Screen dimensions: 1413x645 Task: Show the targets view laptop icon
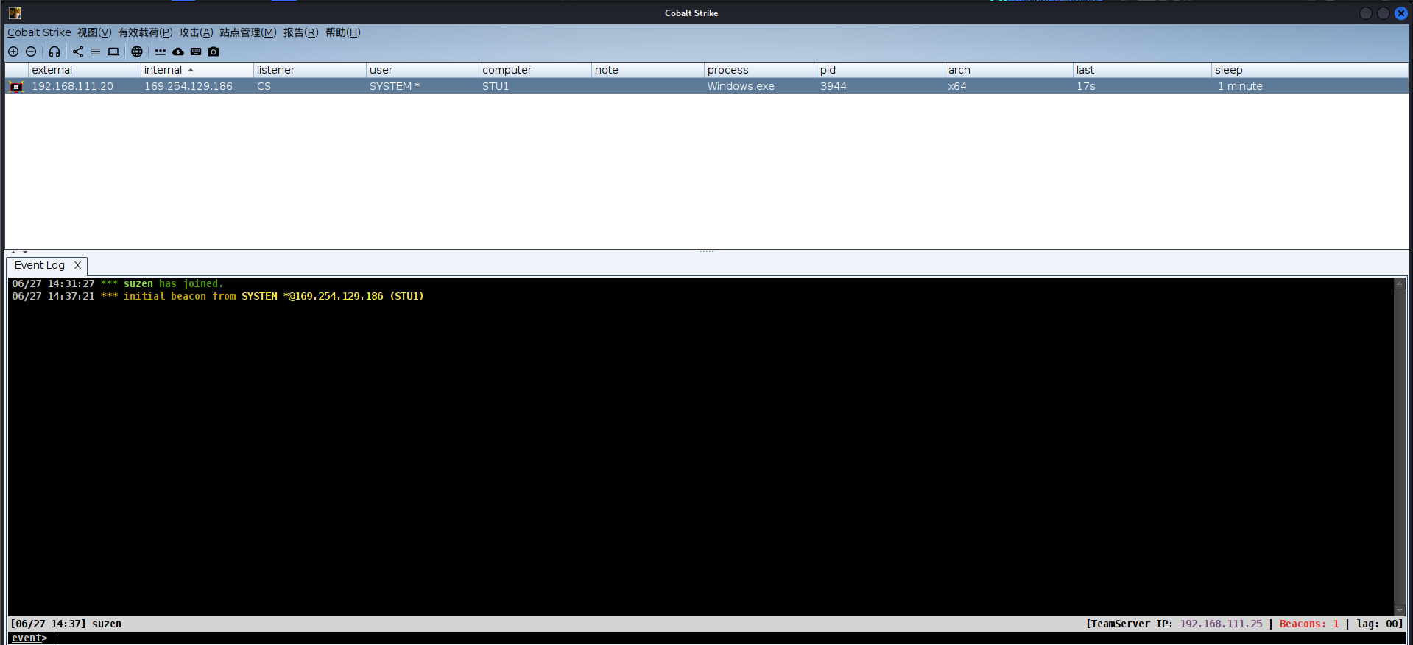point(113,52)
